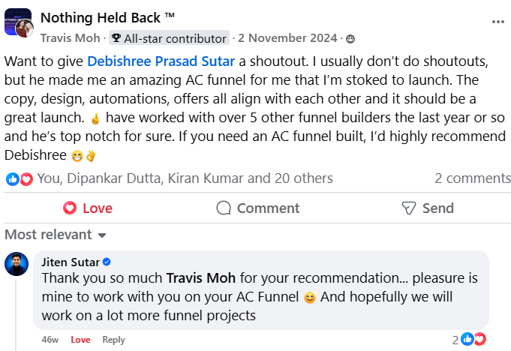Click the All-star contributor badge
The height and width of the screenshot is (351, 511).
169,38
